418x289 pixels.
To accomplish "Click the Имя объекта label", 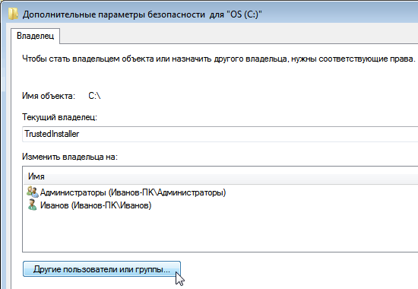I will [x=49, y=96].
